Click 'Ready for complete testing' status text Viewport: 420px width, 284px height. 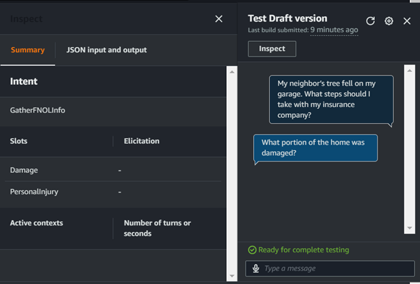click(304, 250)
